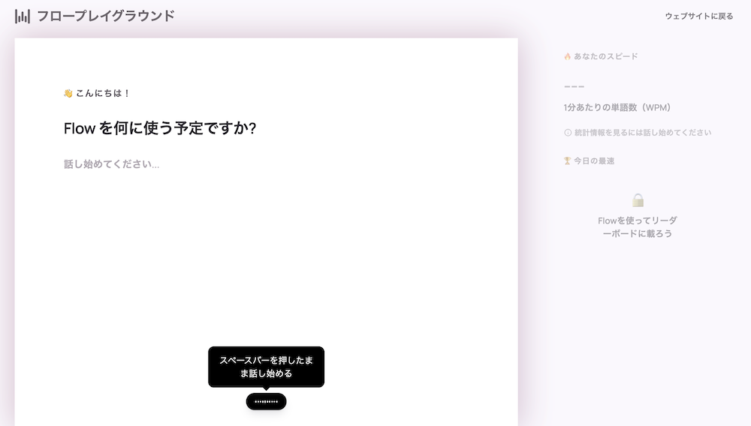Image resolution: width=751 pixels, height=426 pixels.
Task: Click the 1分あたりの単語数(WPM) label
Action: coord(617,107)
